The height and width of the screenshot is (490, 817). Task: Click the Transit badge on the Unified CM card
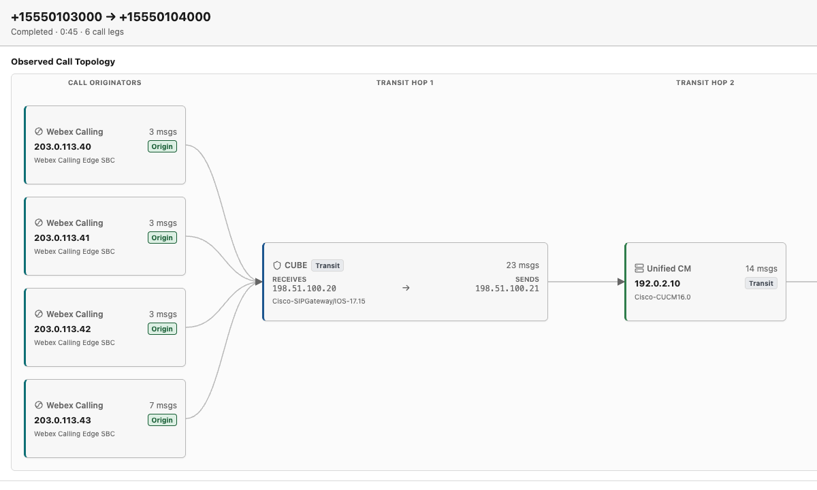pos(760,283)
